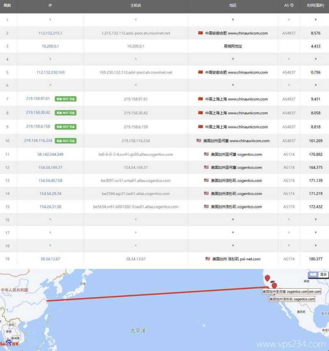Viewport: 329px width, 351px height.
Task: Click the 时间(毫秒) column header
Action: [x=315, y=6]
